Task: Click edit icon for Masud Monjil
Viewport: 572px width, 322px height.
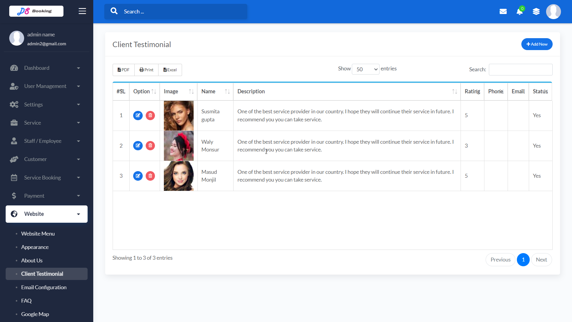Action: click(x=138, y=176)
